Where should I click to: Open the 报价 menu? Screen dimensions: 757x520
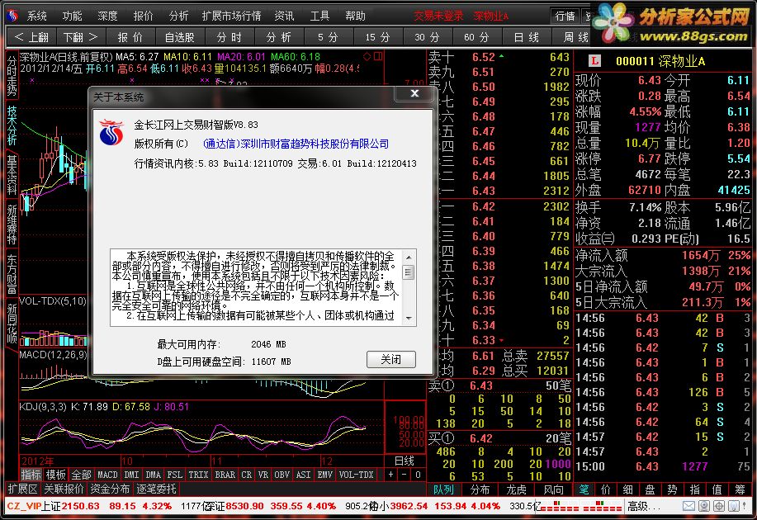[143, 16]
